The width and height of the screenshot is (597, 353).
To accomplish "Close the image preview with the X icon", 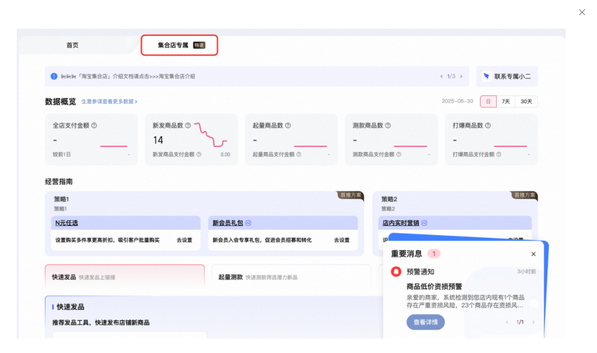I will tap(582, 13).
